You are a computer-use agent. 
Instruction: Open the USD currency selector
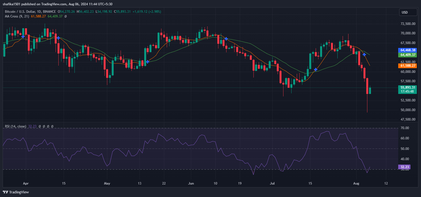point(408,12)
